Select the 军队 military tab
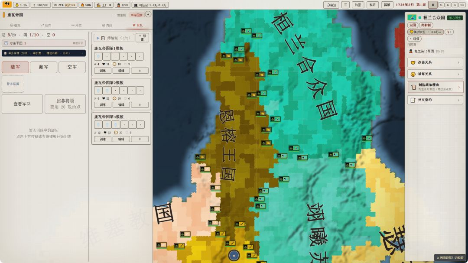Image resolution: width=468 pixels, height=263 pixels. (138, 26)
